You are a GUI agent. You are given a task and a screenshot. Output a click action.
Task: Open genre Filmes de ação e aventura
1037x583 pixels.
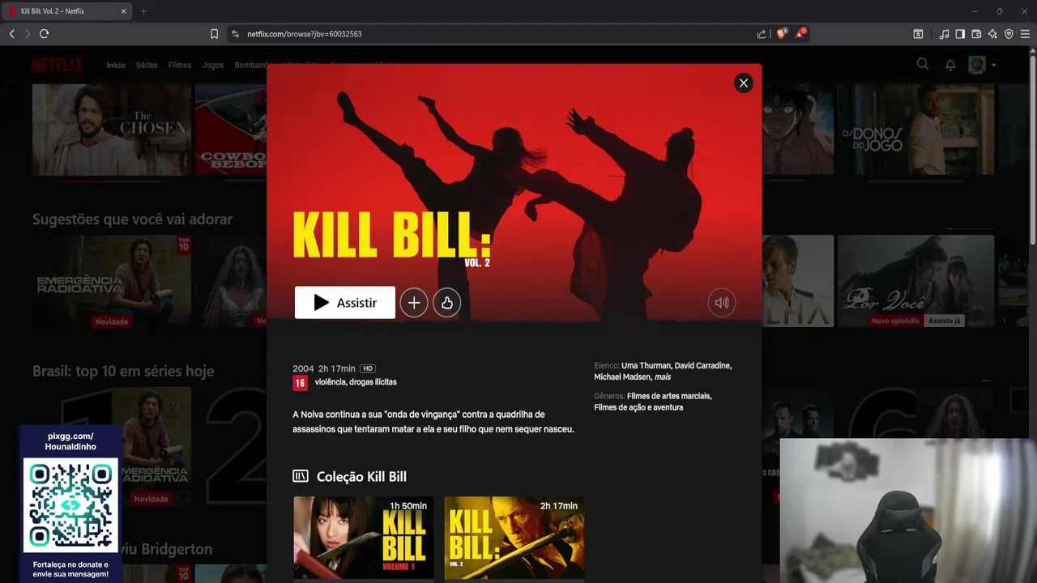(638, 408)
